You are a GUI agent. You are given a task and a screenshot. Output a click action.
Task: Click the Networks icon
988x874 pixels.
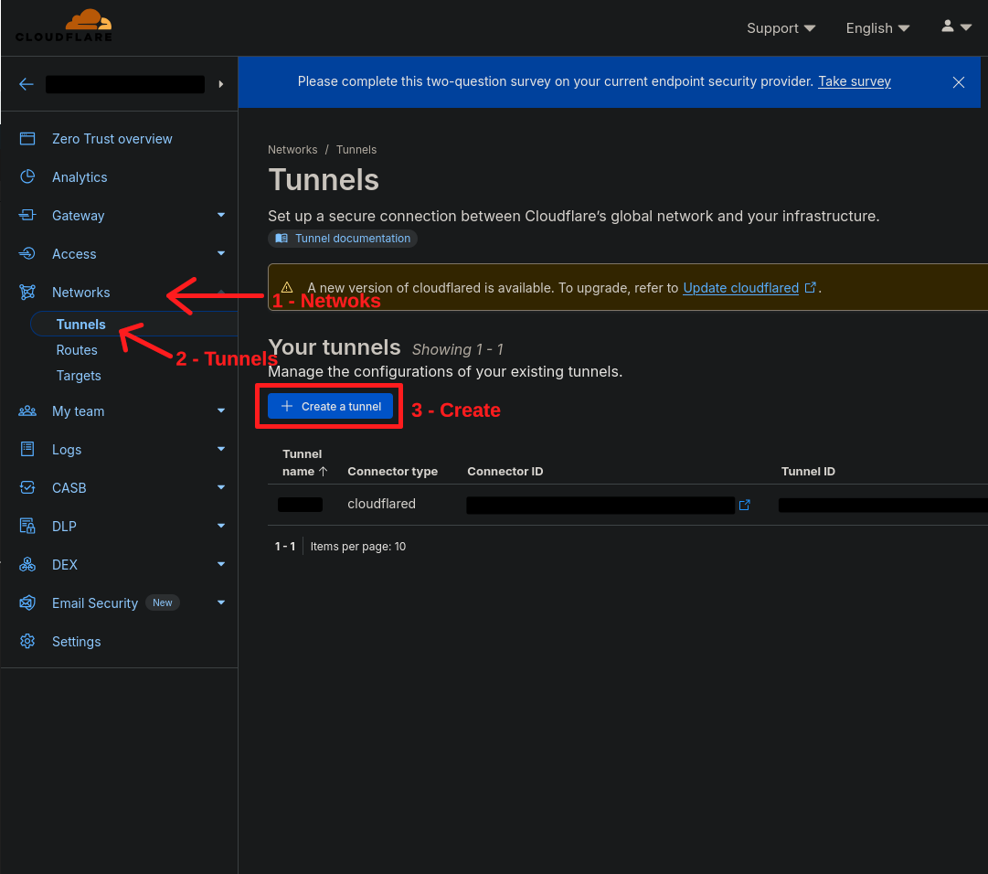pos(27,293)
